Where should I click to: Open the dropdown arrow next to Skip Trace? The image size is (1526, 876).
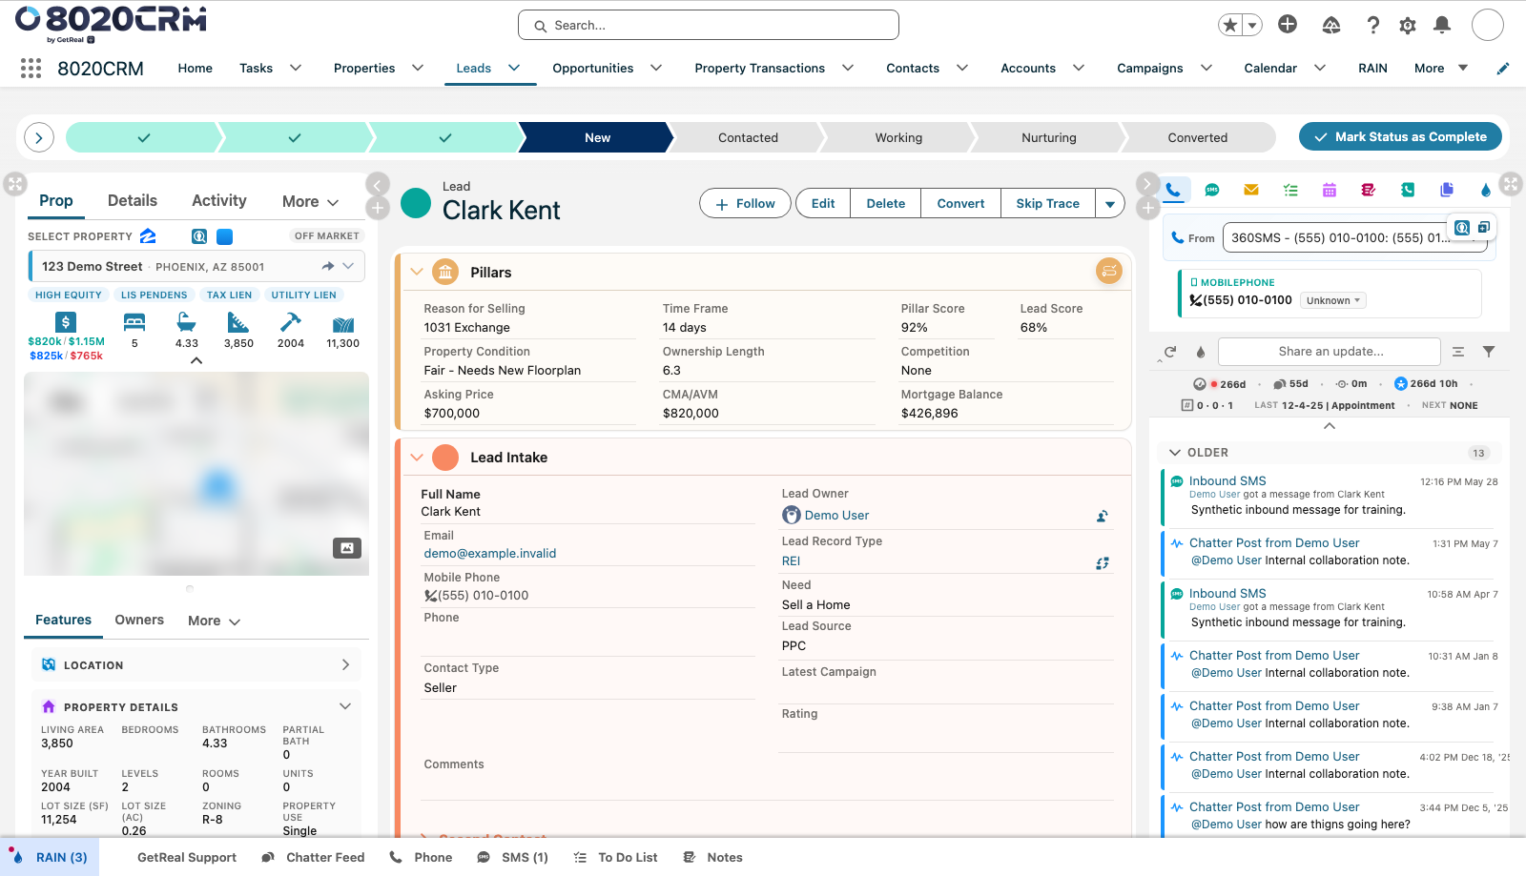coord(1110,204)
